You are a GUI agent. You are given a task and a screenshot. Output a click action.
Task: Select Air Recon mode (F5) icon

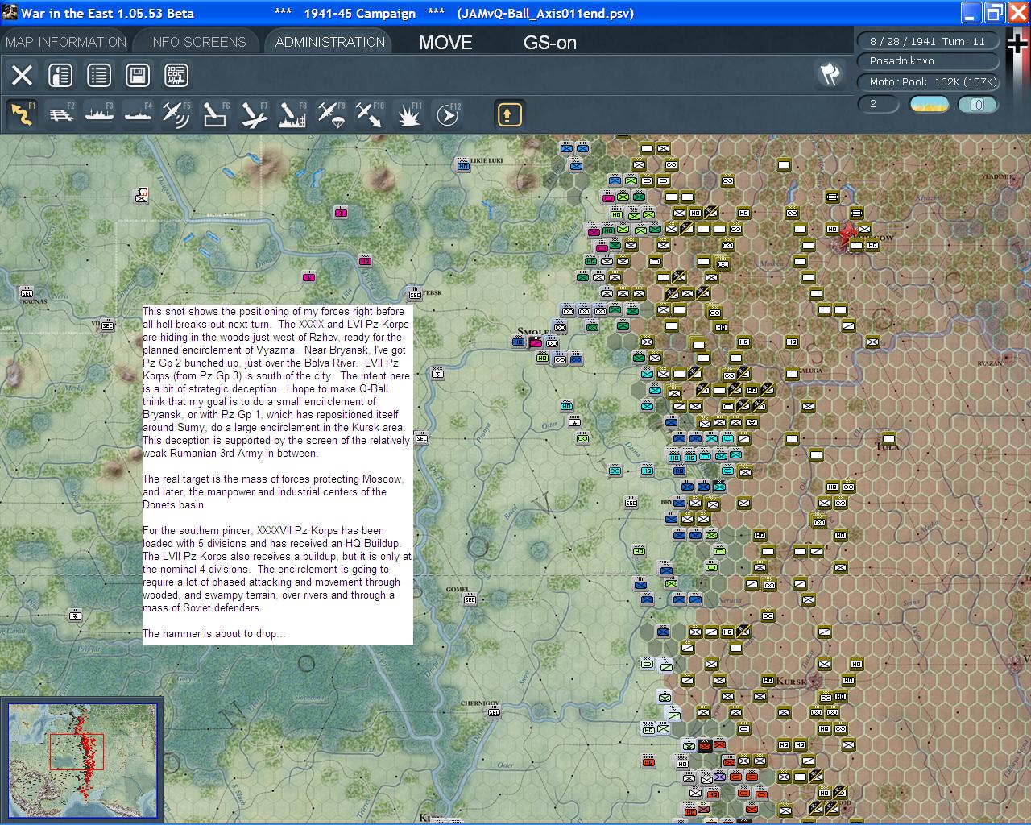[176, 114]
